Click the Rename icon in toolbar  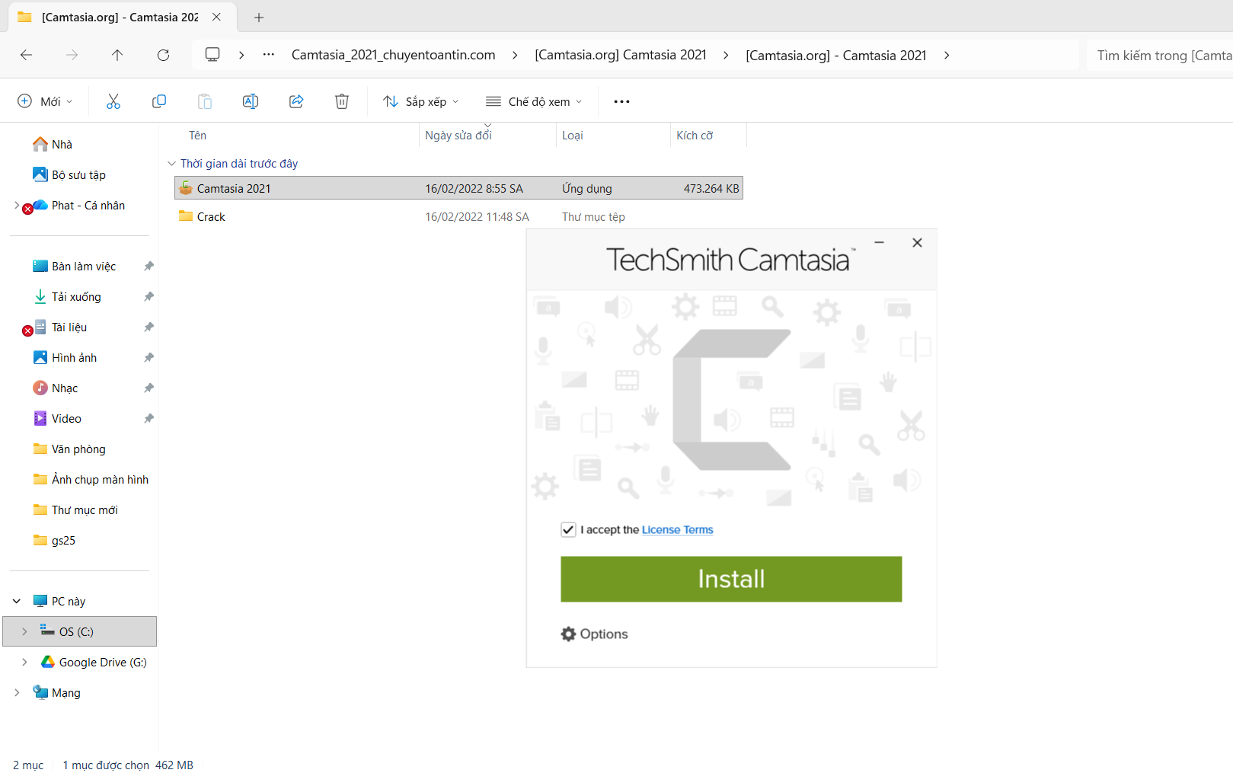[251, 101]
